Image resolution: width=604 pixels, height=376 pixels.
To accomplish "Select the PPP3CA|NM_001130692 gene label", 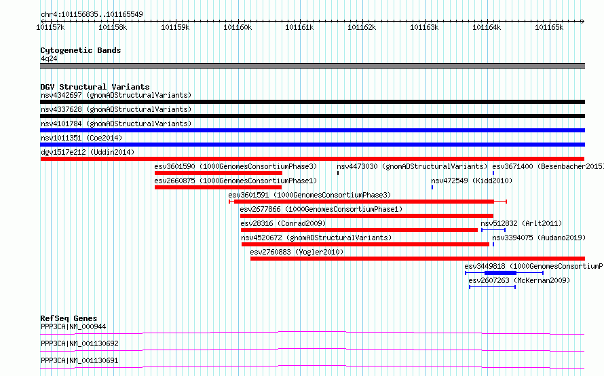I will tap(79, 343).
